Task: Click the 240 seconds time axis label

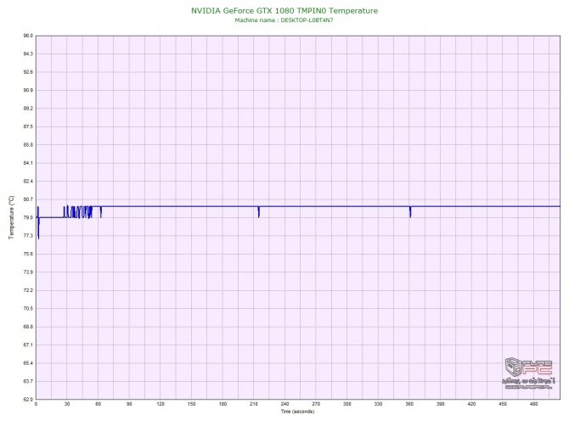Action: [284, 404]
